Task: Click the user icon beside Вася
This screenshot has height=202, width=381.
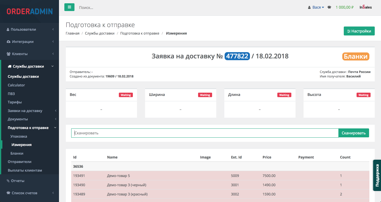Action: (x=309, y=7)
